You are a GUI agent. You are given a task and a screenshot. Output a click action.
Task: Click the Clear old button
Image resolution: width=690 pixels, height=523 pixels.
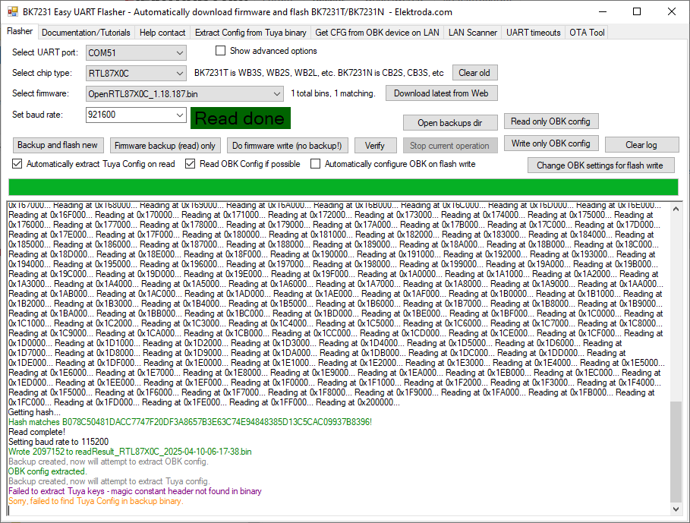click(474, 73)
